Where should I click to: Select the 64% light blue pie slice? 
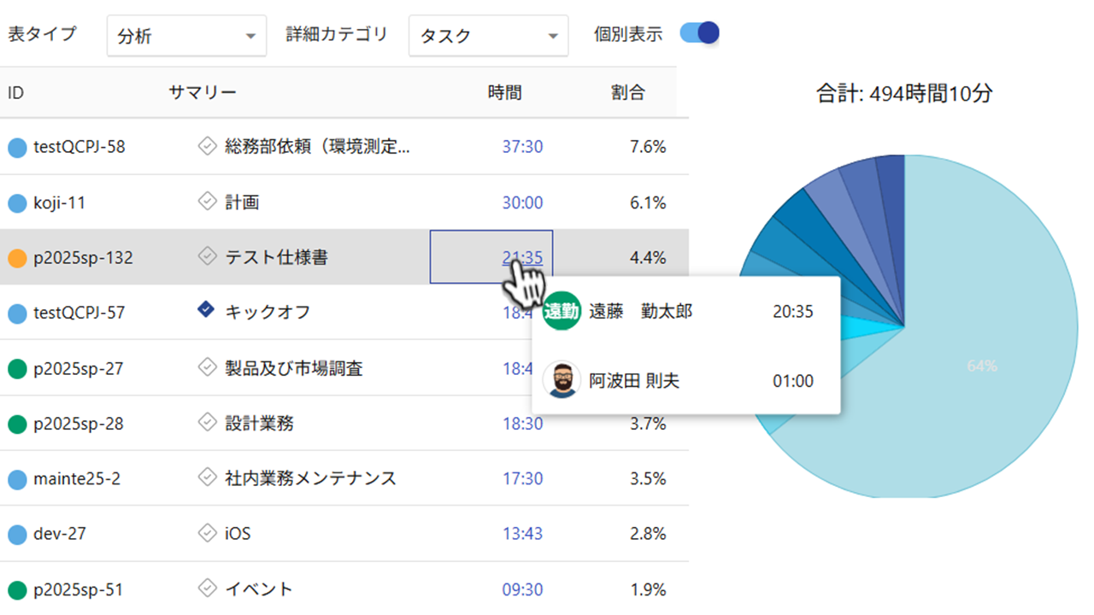coord(983,366)
